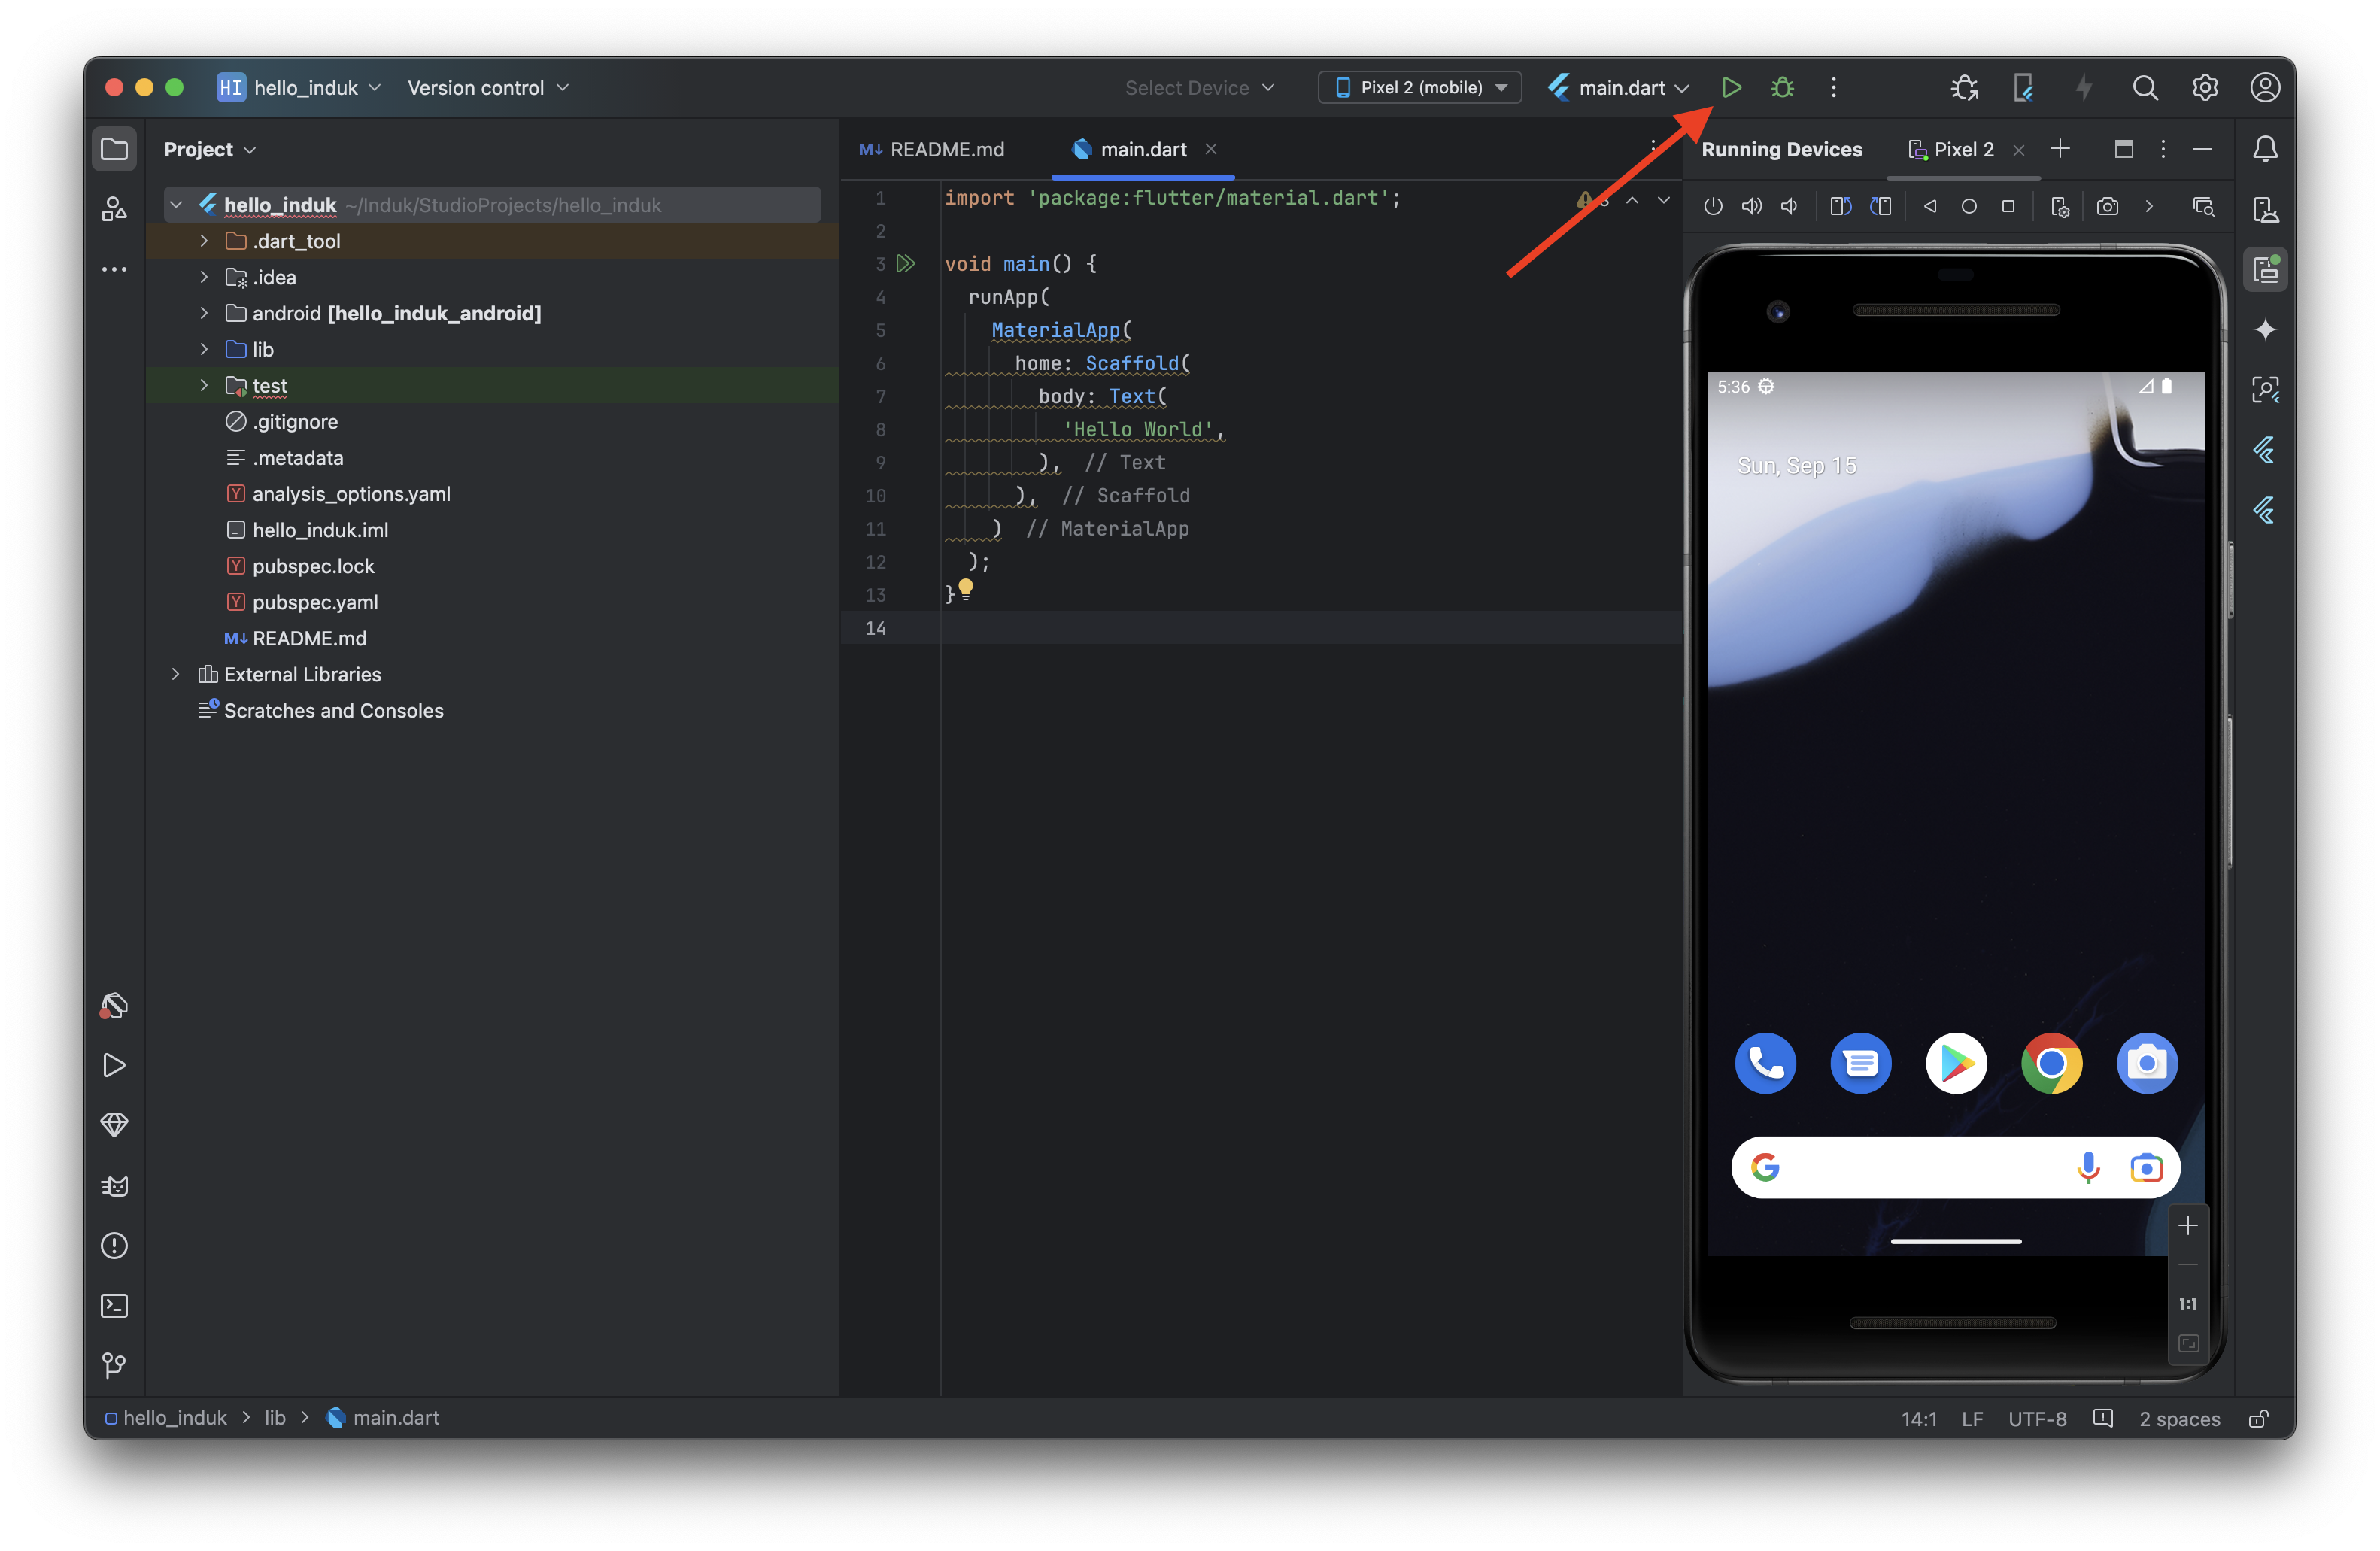The width and height of the screenshot is (2380, 1551).
Task: Switch to the README.md editor tab
Action: (932, 149)
